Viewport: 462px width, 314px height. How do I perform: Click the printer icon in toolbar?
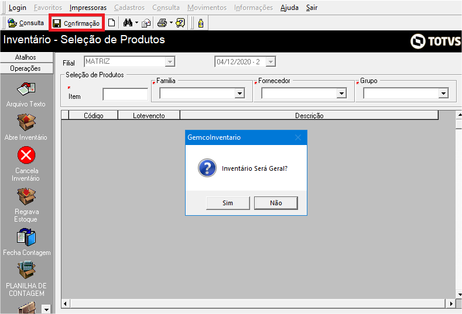click(162, 23)
